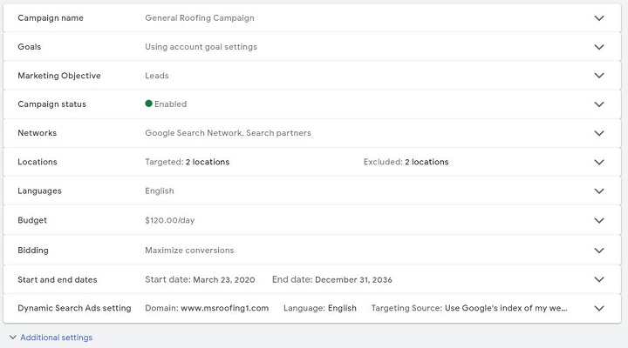Open the Locations chevron arrow

point(599,162)
